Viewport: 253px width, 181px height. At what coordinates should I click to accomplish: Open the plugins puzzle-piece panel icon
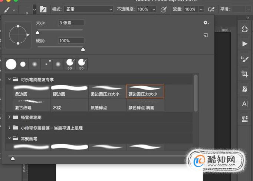(245, 29)
